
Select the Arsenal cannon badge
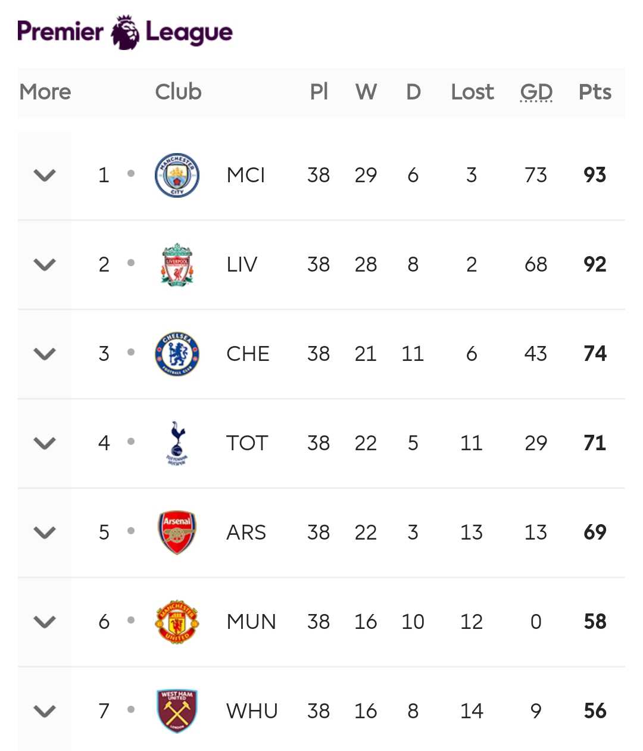(177, 532)
